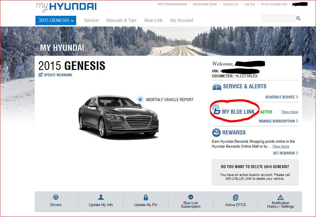Viewport: 316px width, 217px height.
Task: Click the Update My Pin label
Action: coord(146,205)
